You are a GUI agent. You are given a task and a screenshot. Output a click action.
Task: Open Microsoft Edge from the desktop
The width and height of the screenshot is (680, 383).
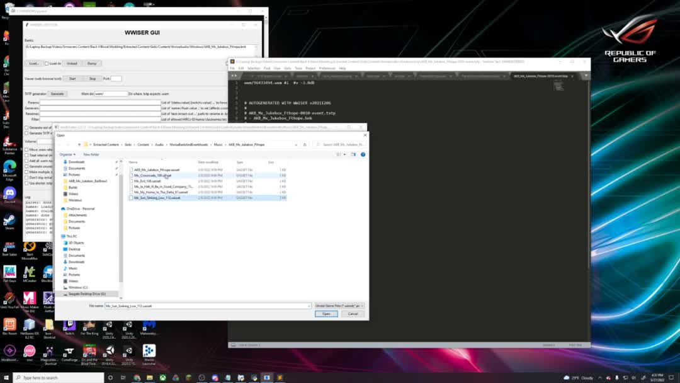[9, 171]
